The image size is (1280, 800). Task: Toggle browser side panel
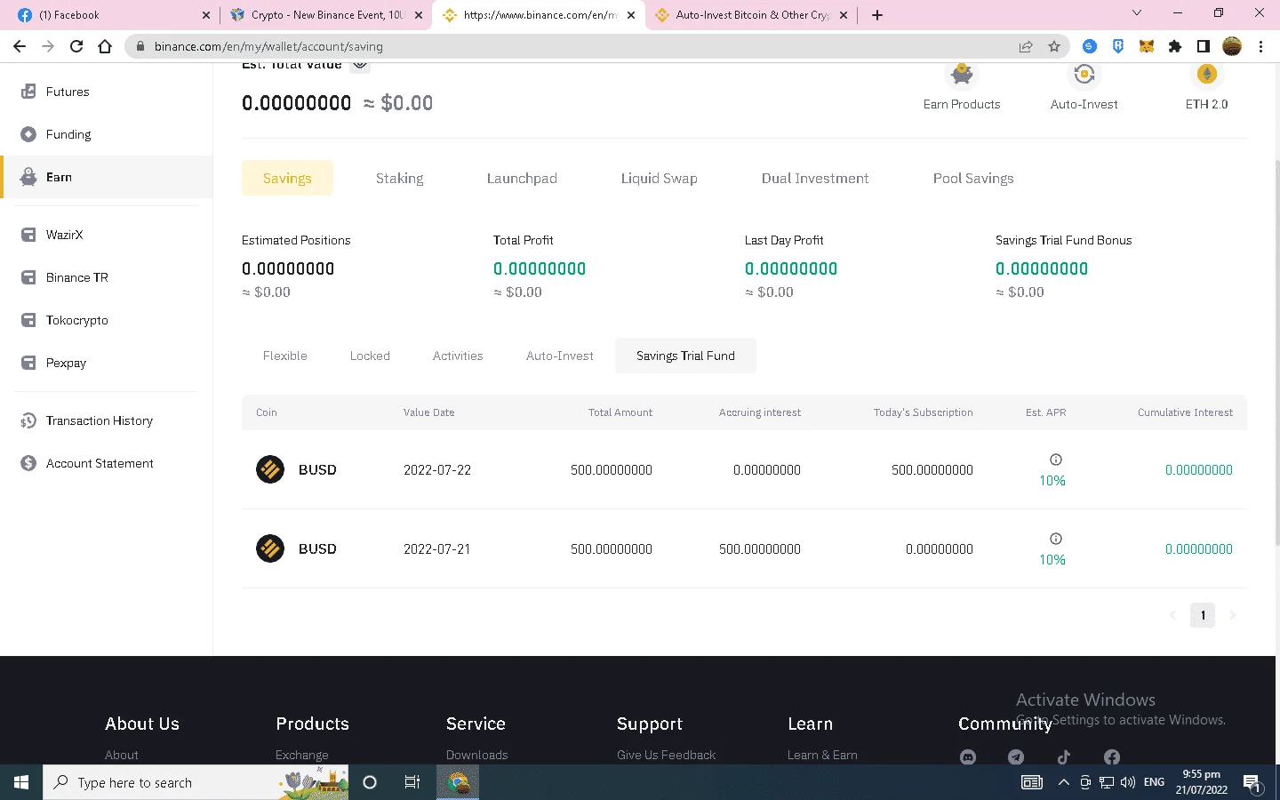pos(1204,46)
